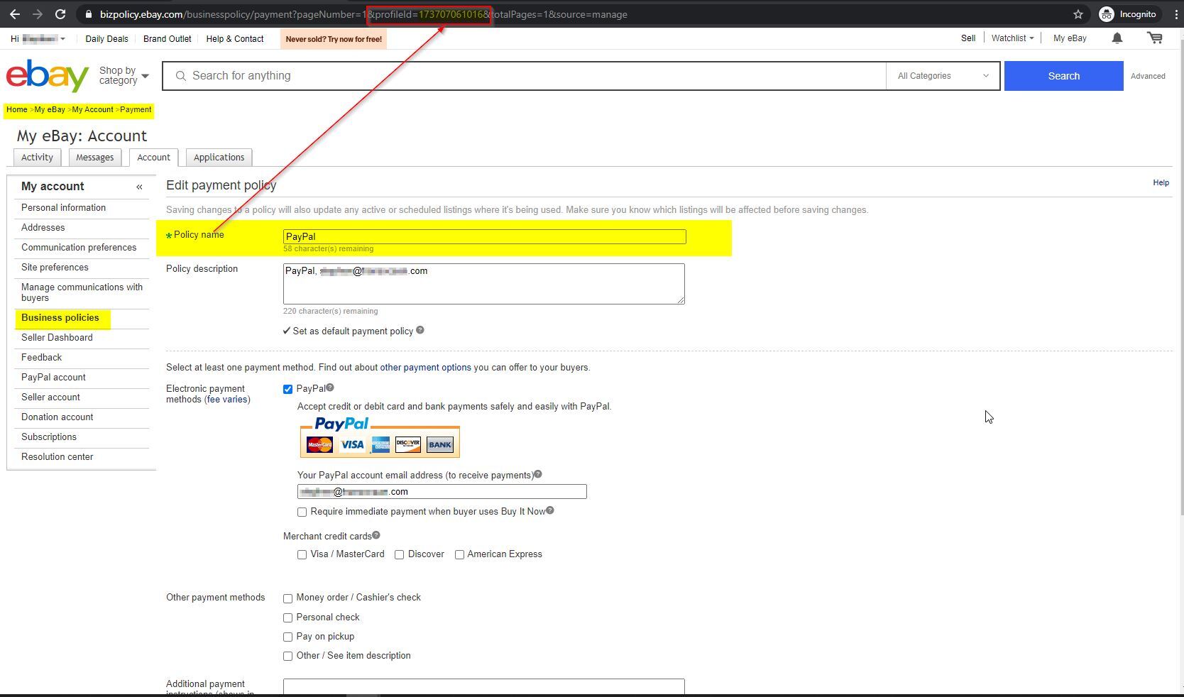
Task: Open Daily Deals link
Action: (x=106, y=39)
